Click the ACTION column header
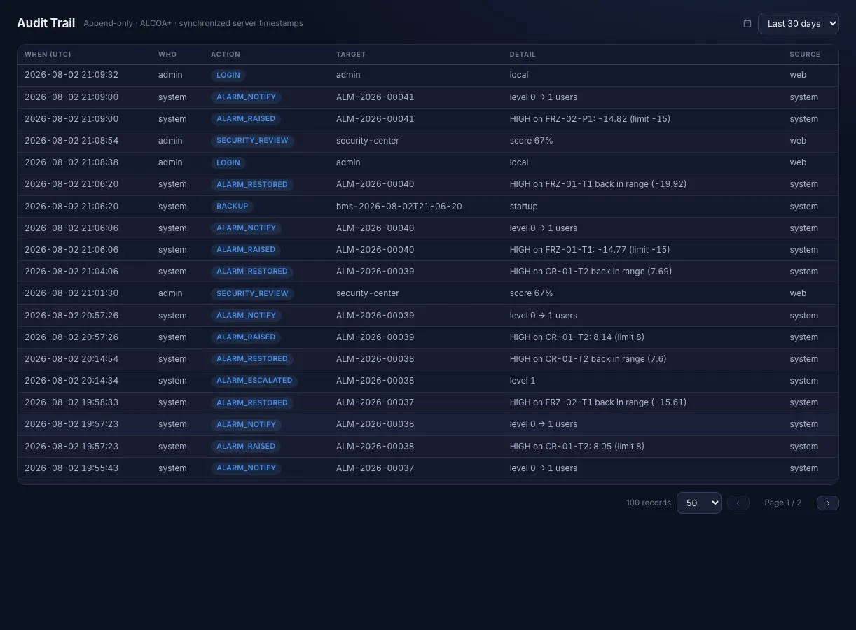The height and width of the screenshot is (630, 856). point(226,55)
